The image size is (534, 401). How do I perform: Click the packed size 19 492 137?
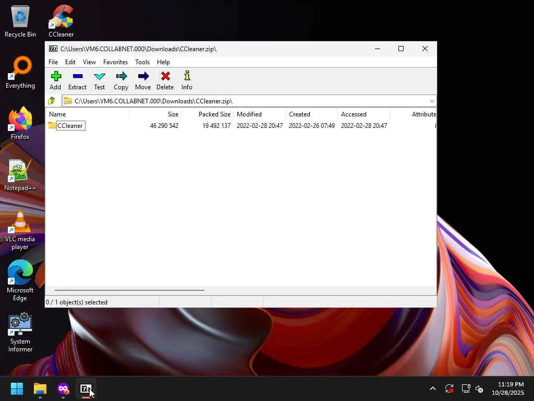pyautogui.click(x=216, y=125)
